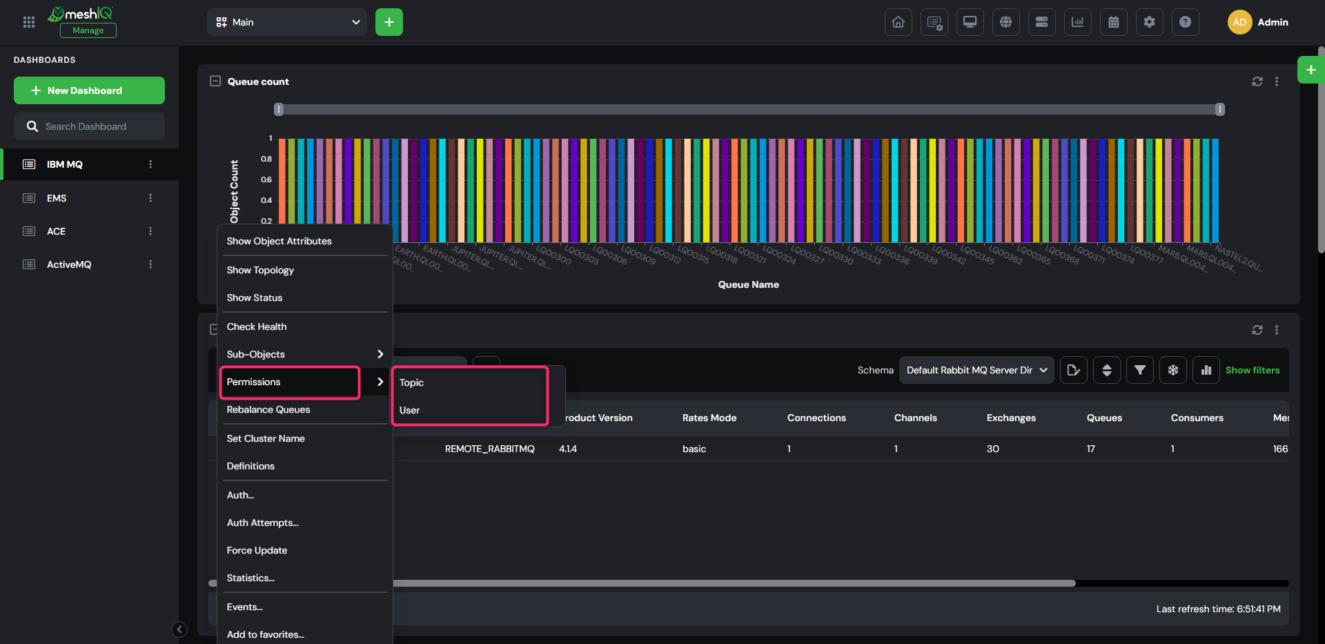Click the funnel filter icon
Screen dimensions: 1325x644
click(x=1140, y=370)
